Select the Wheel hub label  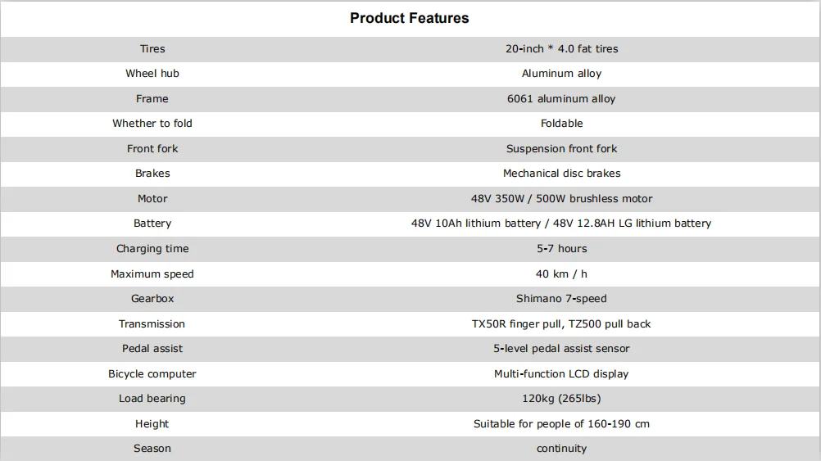pos(152,74)
